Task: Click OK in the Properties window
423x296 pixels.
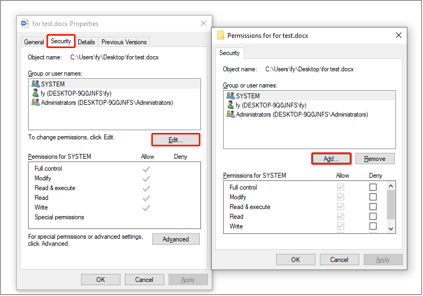Action: coord(100,280)
